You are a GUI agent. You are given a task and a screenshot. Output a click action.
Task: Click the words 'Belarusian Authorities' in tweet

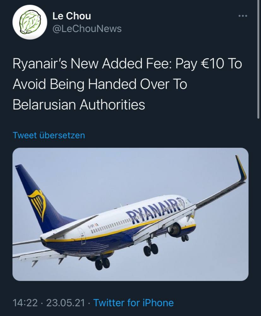coord(79,105)
